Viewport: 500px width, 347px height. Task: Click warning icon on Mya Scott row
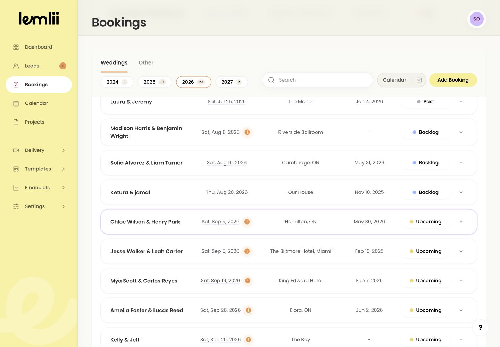point(248,281)
